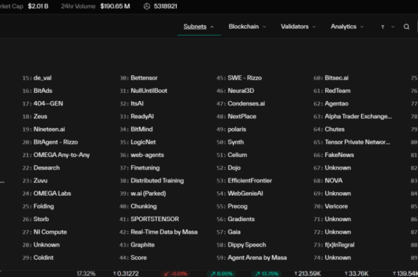The height and width of the screenshot is (277, 418).
Task: Open subnet 34: BitMind
Action: click(136, 129)
